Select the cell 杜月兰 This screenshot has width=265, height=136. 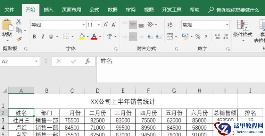pos(21,120)
